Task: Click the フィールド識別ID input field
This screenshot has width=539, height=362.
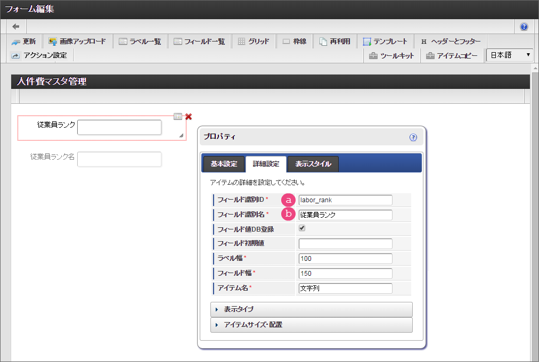Action: [345, 200]
